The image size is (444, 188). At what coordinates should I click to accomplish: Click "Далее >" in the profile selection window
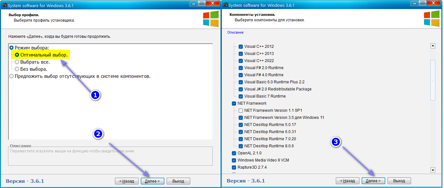152,181
